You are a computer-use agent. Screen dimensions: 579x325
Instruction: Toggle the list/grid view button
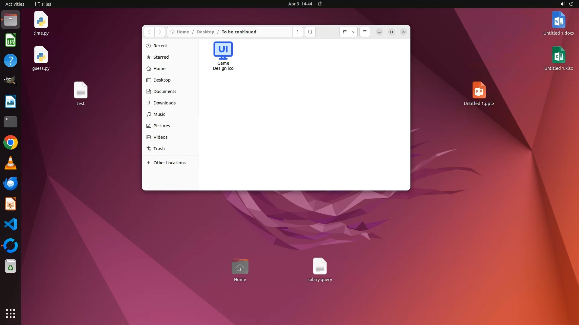[344, 32]
